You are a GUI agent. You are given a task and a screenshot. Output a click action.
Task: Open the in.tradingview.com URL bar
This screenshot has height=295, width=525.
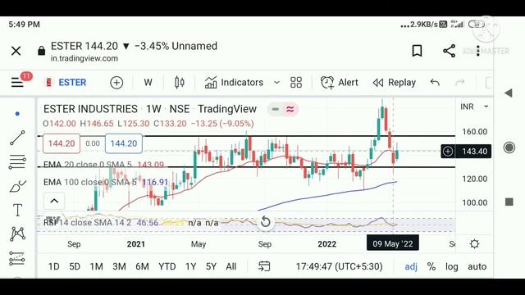(x=84, y=58)
